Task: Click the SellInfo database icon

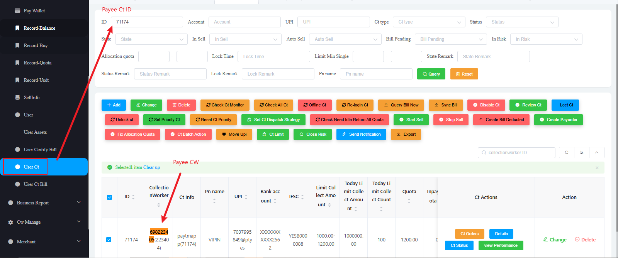Action: [x=17, y=98]
